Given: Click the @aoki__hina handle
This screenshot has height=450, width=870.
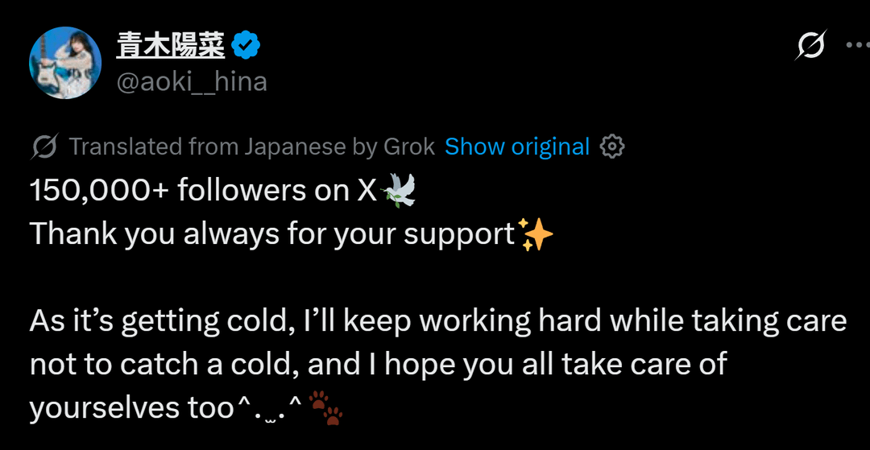Looking at the screenshot, I should pos(192,81).
